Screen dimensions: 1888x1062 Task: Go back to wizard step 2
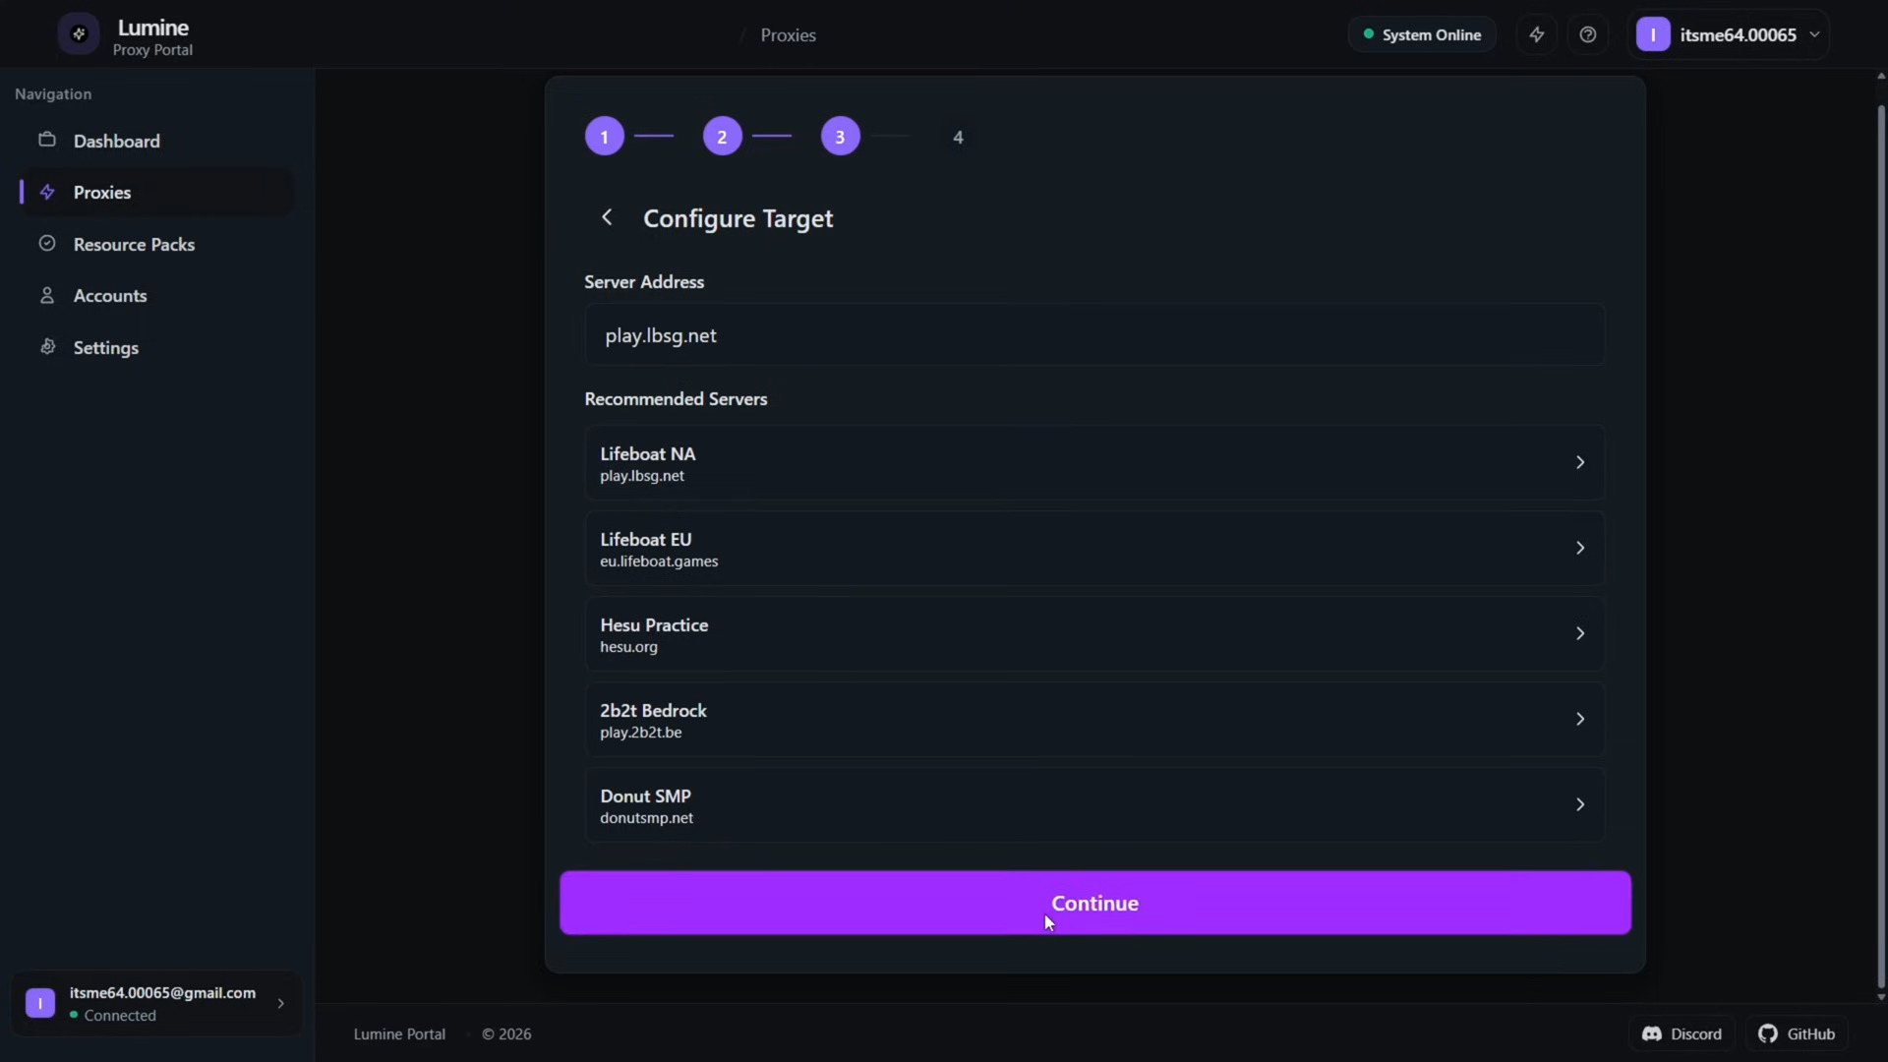coord(722,137)
